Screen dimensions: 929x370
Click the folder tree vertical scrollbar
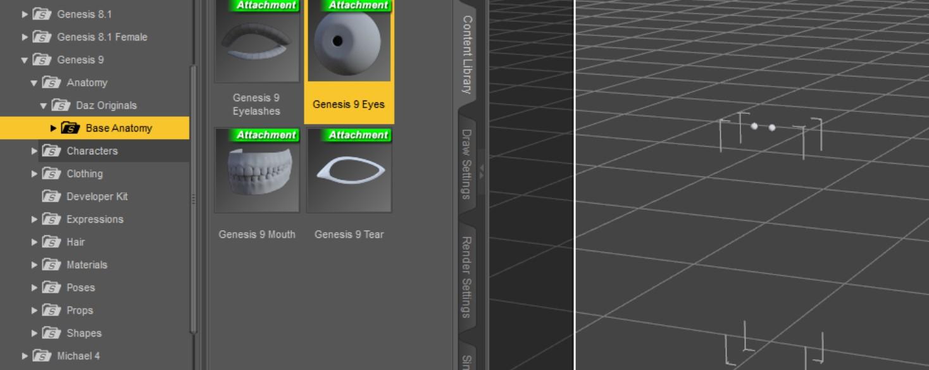(194, 199)
